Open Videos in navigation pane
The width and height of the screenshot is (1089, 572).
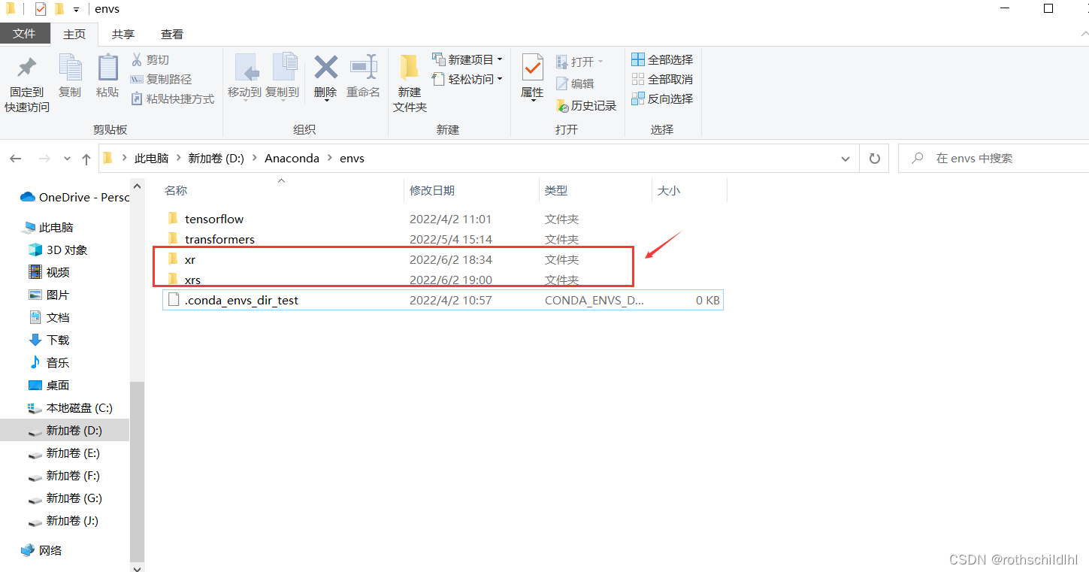click(50, 272)
